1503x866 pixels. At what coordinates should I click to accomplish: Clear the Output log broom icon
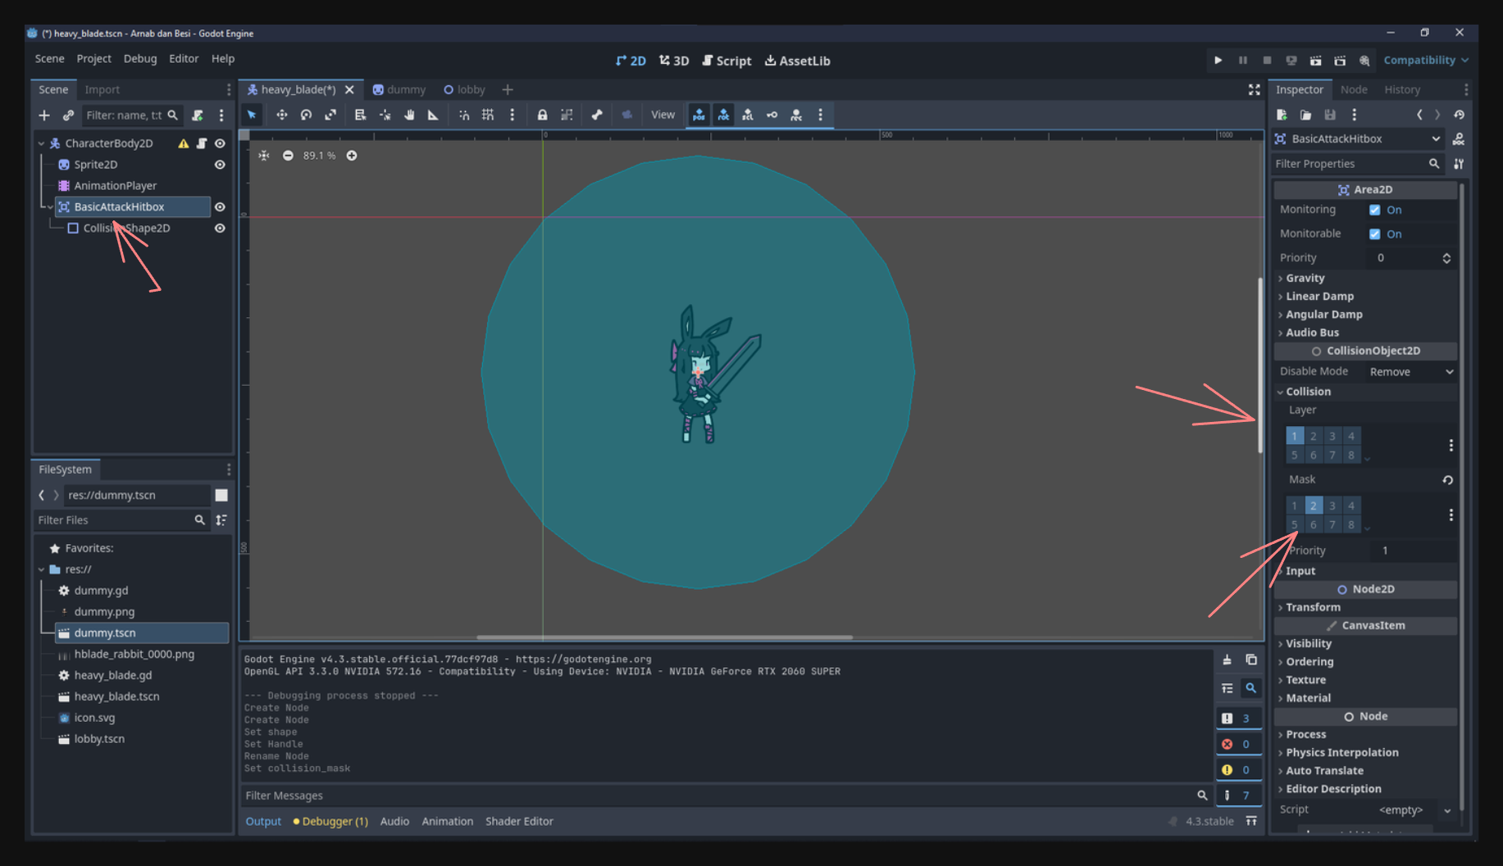click(1227, 660)
